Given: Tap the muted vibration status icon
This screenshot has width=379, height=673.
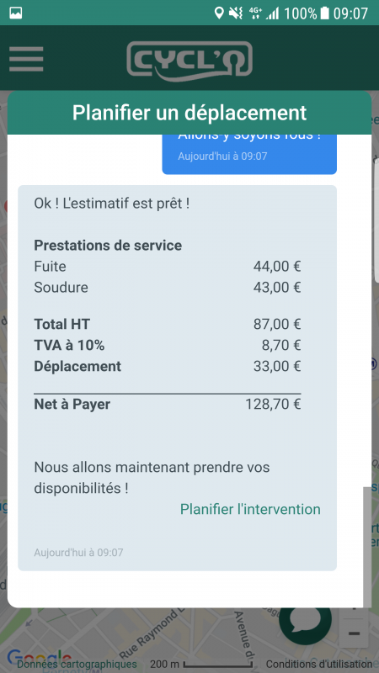Looking at the screenshot, I should (236, 13).
